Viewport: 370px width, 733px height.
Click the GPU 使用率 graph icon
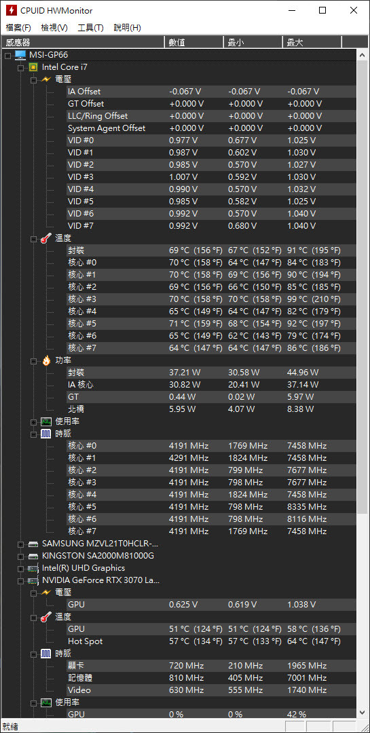tap(46, 702)
